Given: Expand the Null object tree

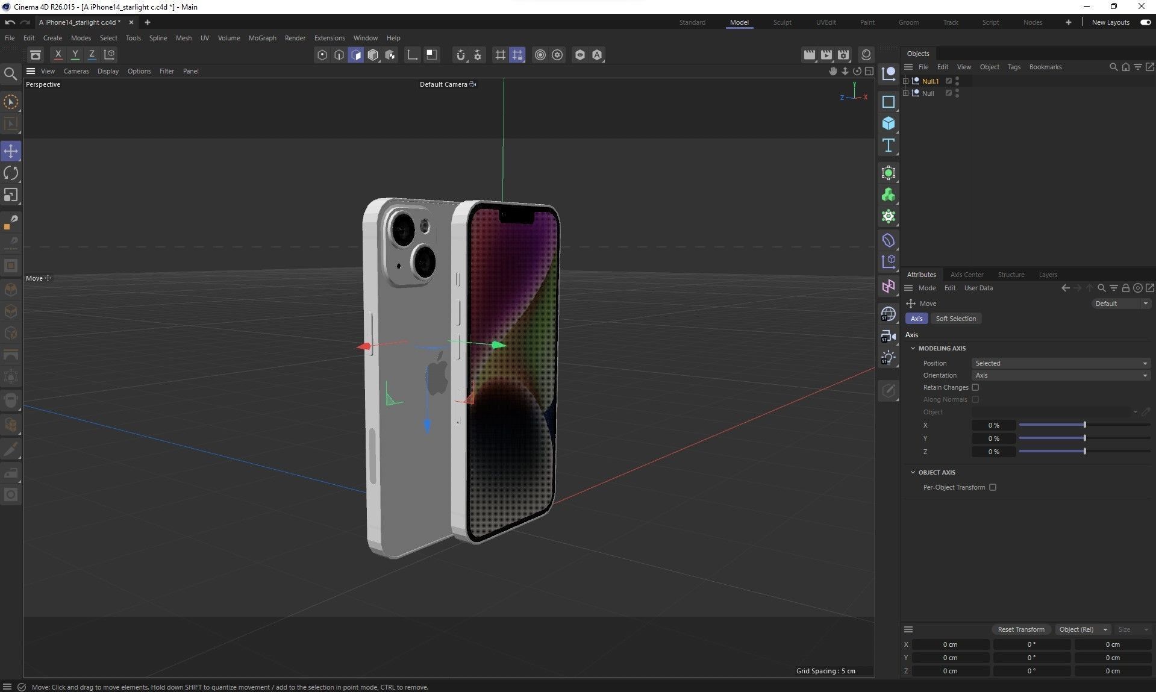Looking at the screenshot, I should point(905,93).
